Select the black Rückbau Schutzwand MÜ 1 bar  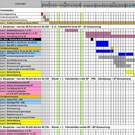92,39
